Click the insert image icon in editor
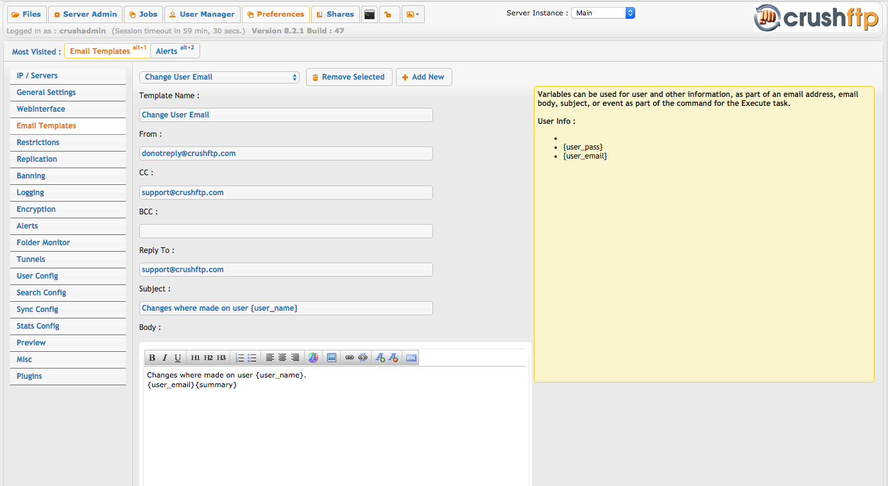 [x=332, y=358]
